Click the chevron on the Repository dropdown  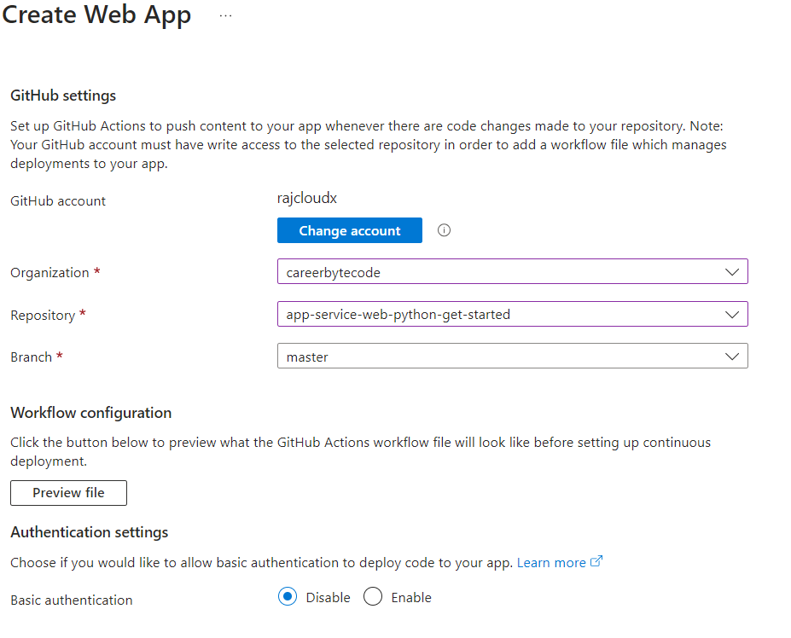(x=732, y=314)
